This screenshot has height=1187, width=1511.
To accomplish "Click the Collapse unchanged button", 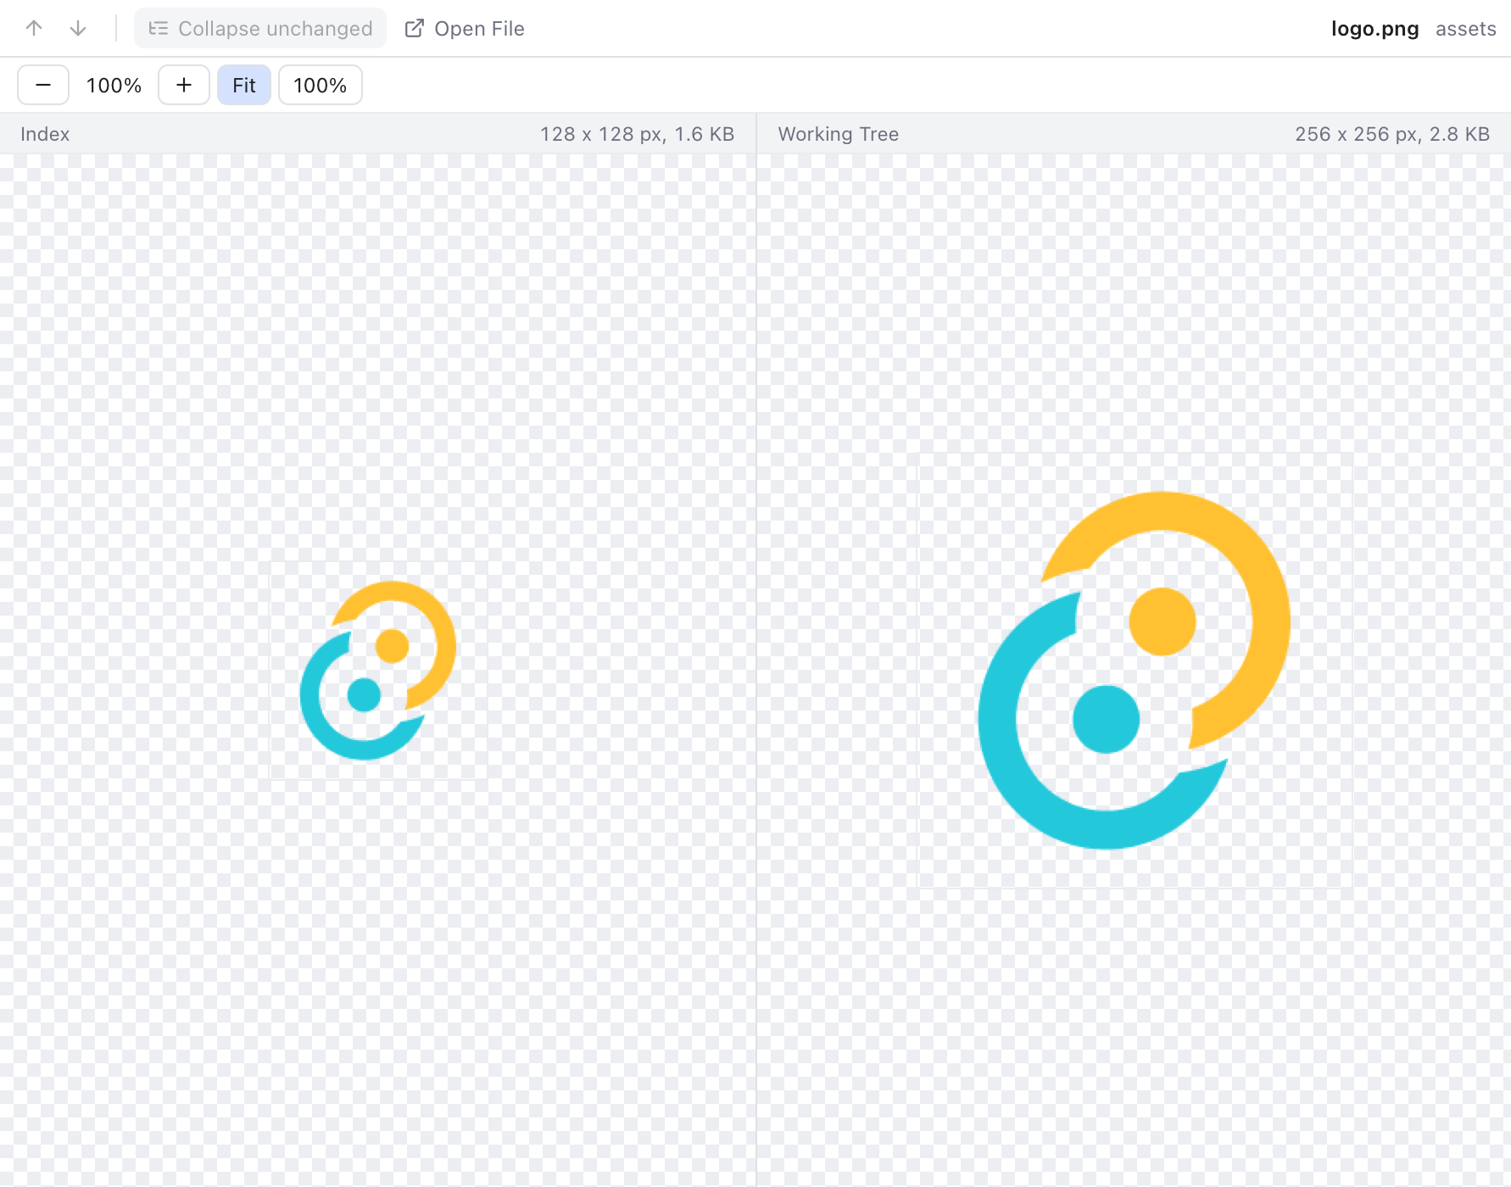I will (260, 28).
